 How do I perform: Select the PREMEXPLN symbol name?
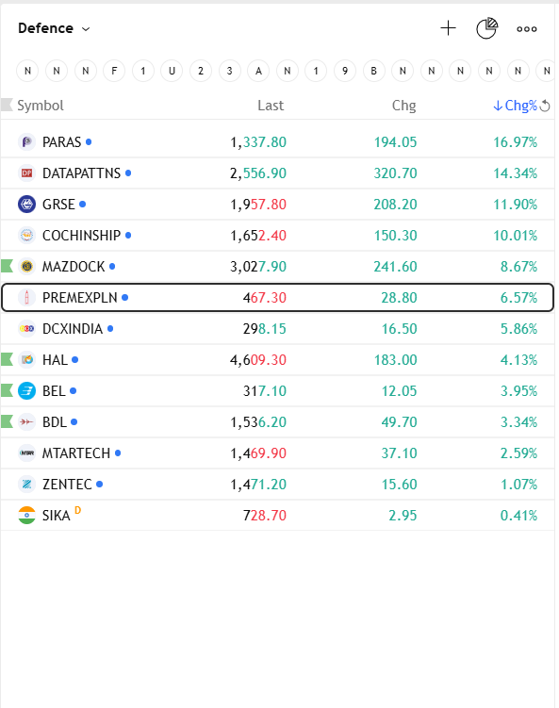pyautogui.click(x=79, y=298)
